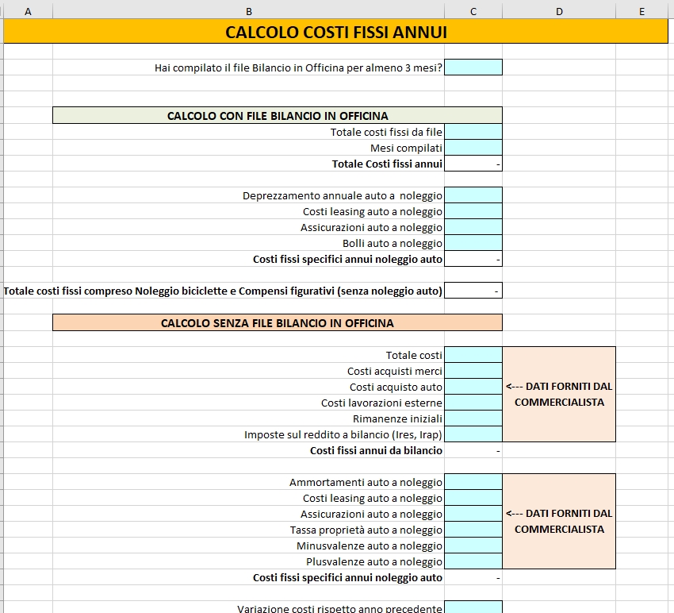Screen dimensions: 674x613
Task: Select column A header
Action: [28, 12]
